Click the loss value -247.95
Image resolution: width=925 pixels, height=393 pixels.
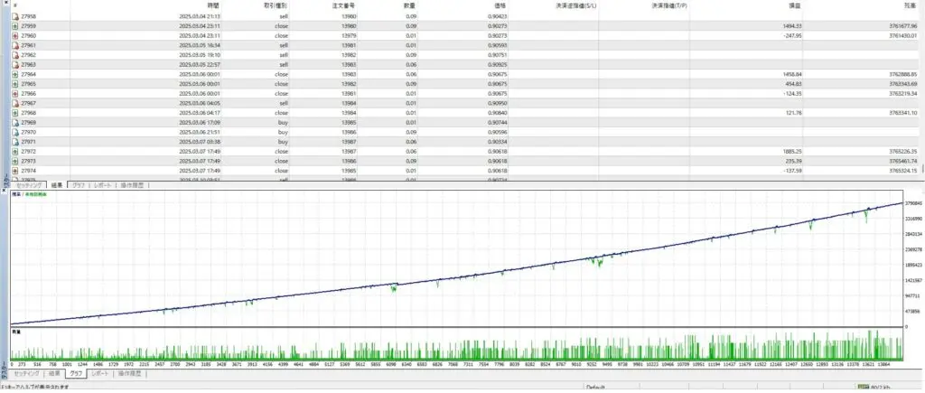click(792, 35)
